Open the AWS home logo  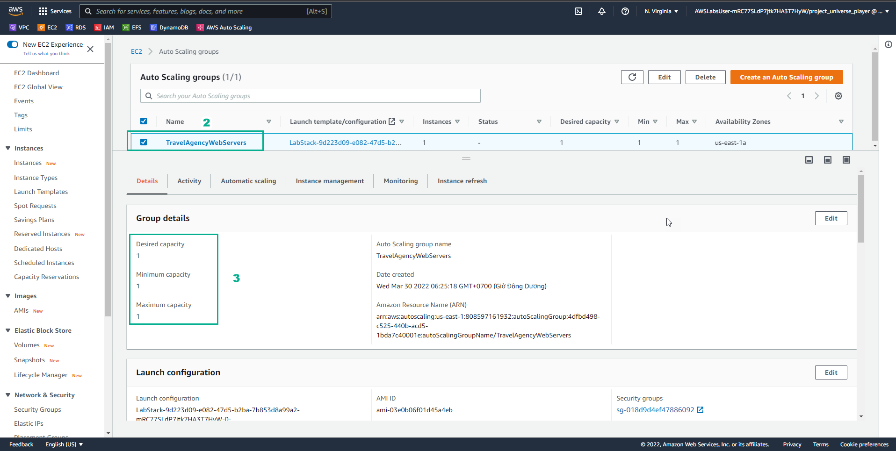click(x=15, y=11)
